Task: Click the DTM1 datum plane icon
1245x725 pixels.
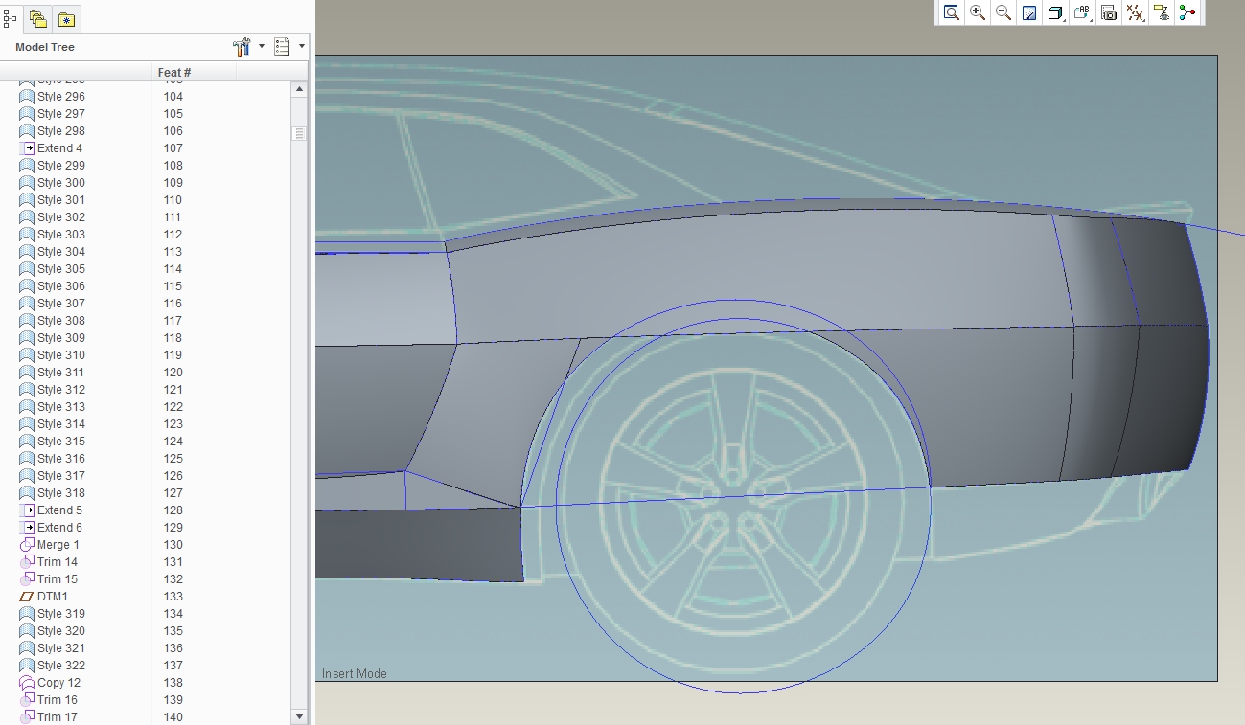Action: (x=27, y=597)
